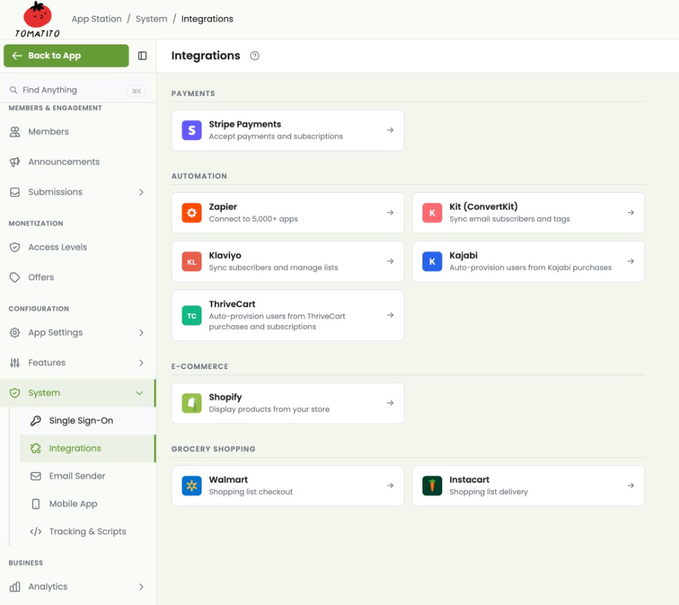
Task: Click System breadcrumb link
Action: point(151,19)
